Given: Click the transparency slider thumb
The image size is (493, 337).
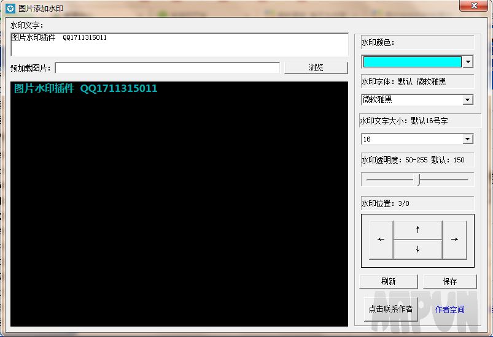Looking at the screenshot, I should tap(417, 180).
